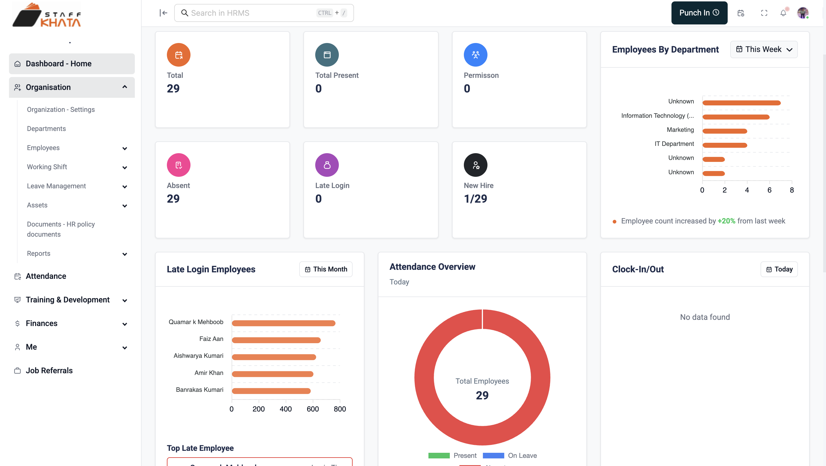This screenshot has height=466, width=826.
Task: Expand the Leave Management section
Action: 125,187
